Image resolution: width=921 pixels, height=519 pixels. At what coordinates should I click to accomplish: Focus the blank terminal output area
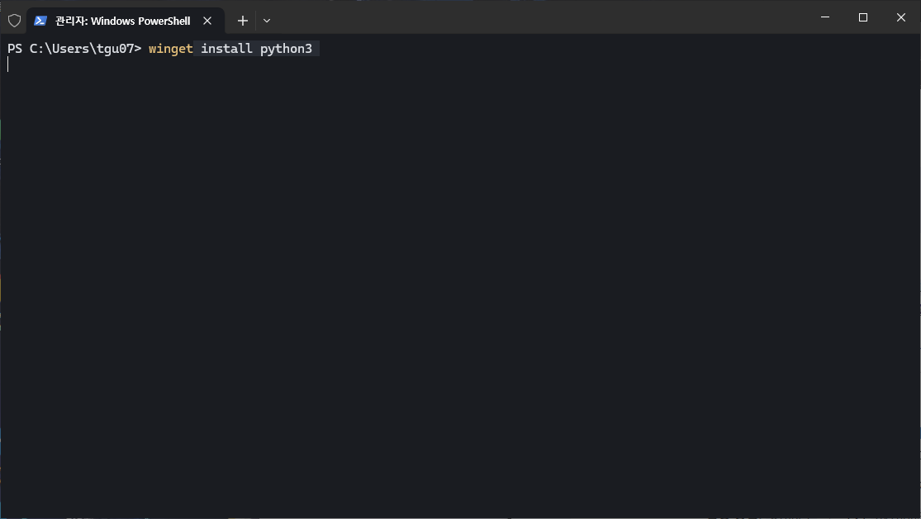[460, 289]
